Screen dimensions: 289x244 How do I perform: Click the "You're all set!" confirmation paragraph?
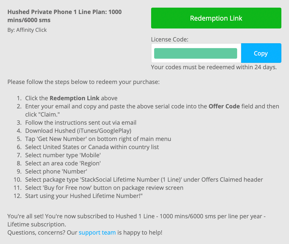pos(136,220)
